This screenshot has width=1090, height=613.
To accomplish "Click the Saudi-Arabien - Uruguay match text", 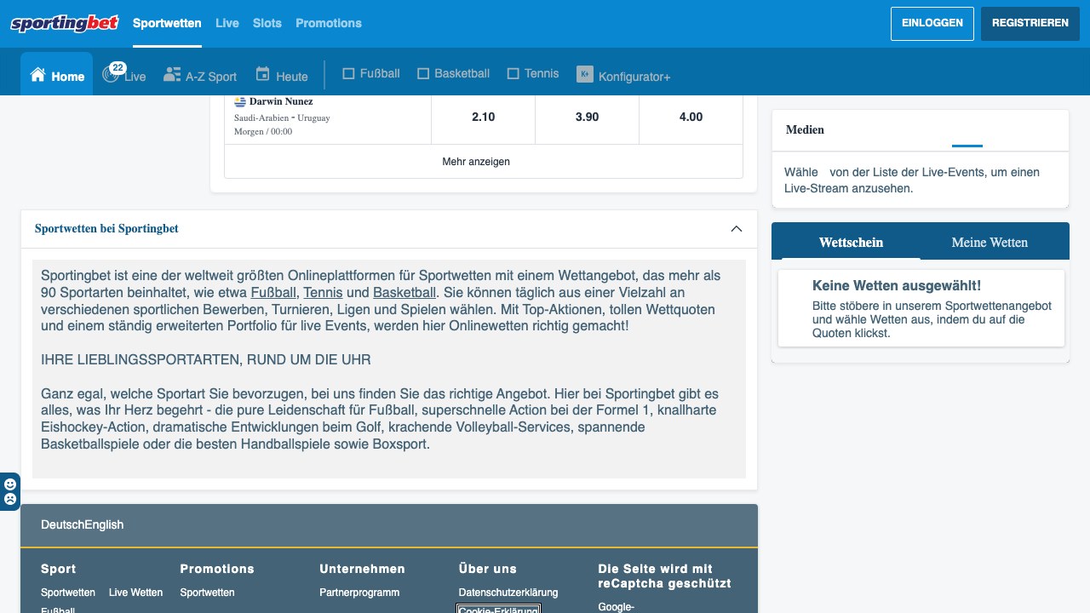I will [x=282, y=117].
